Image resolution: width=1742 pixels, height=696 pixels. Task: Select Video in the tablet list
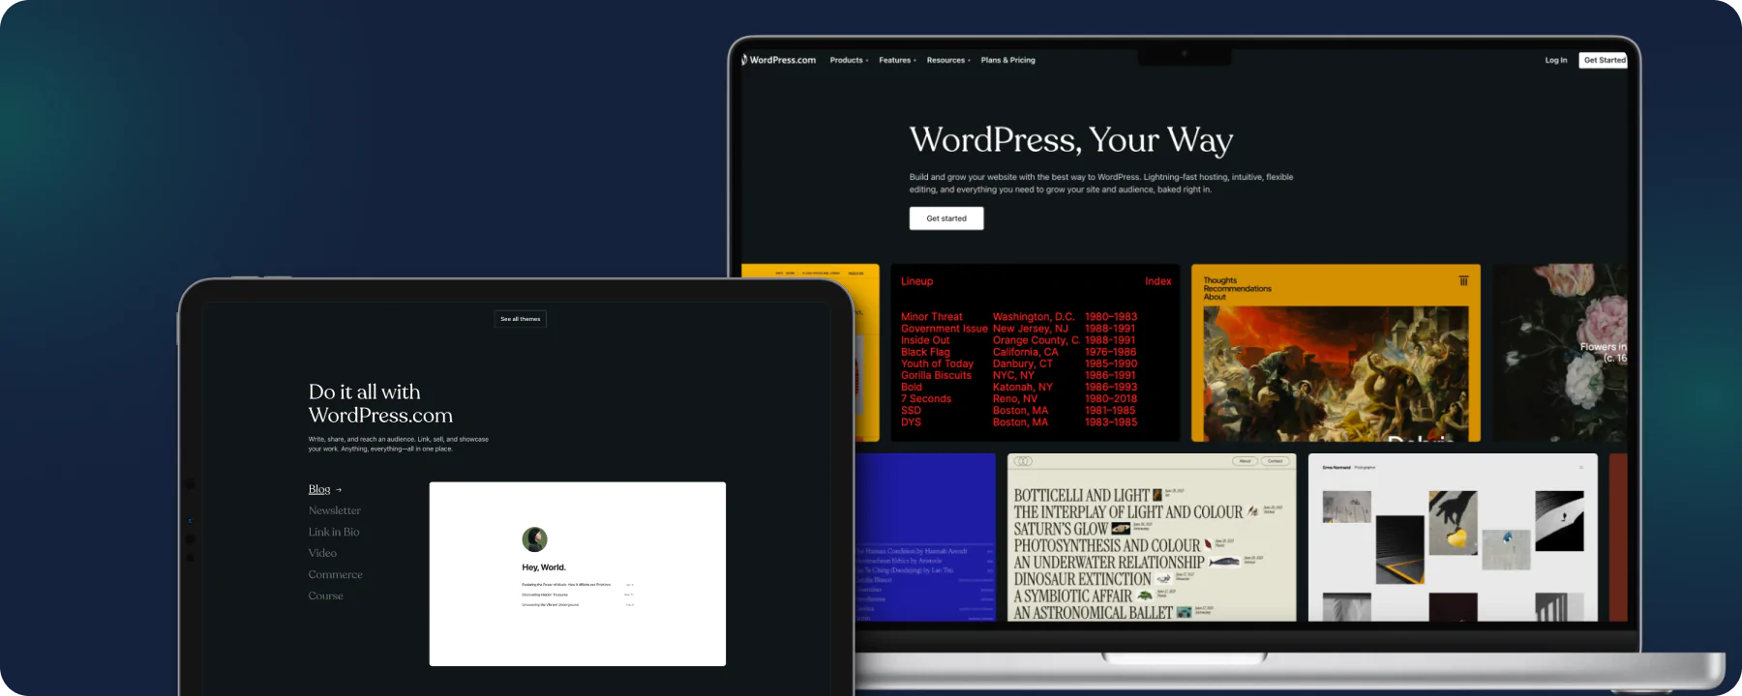click(x=322, y=553)
